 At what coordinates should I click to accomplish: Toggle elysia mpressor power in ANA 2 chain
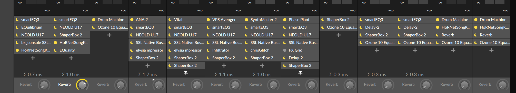(x=132, y=50)
